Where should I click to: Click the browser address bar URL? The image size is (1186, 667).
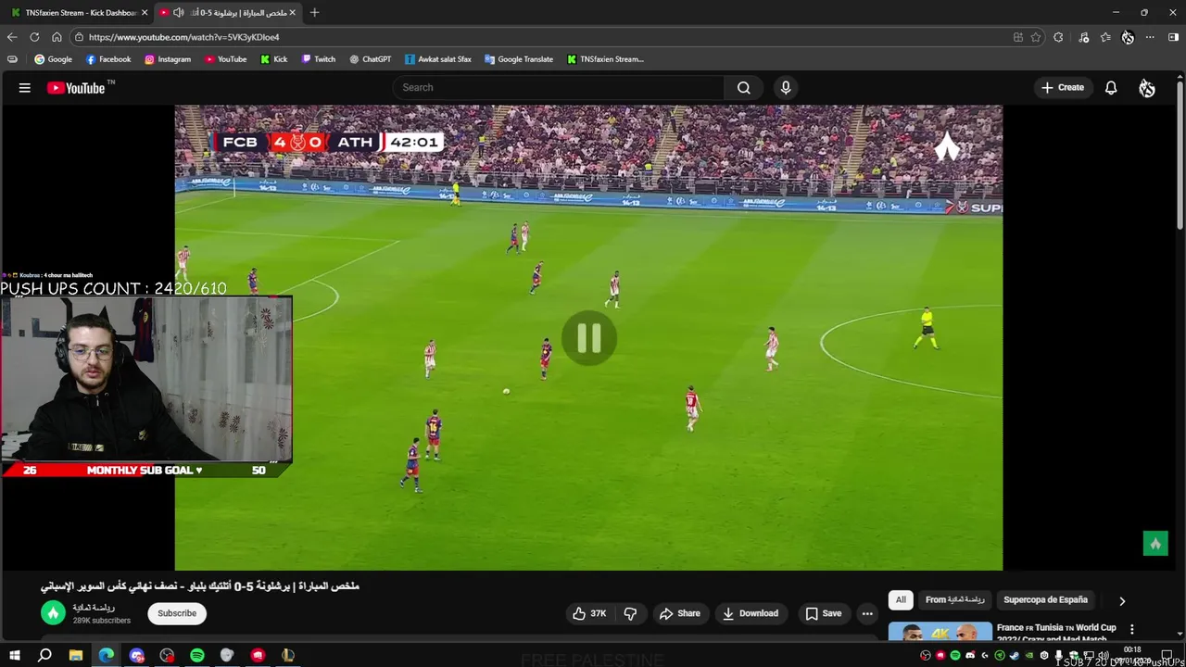pyautogui.click(x=183, y=37)
